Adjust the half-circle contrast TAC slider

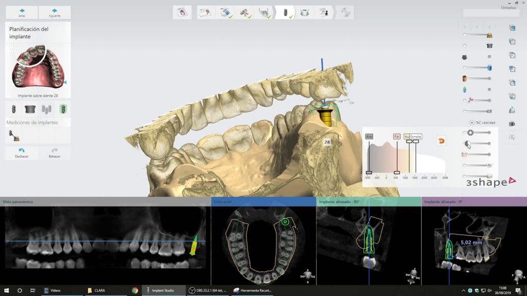(477, 144)
